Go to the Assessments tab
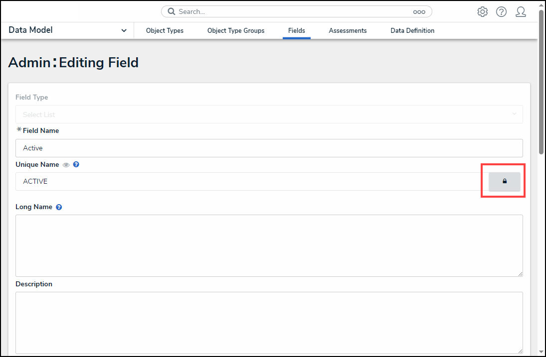546x357 pixels. [x=348, y=31]
